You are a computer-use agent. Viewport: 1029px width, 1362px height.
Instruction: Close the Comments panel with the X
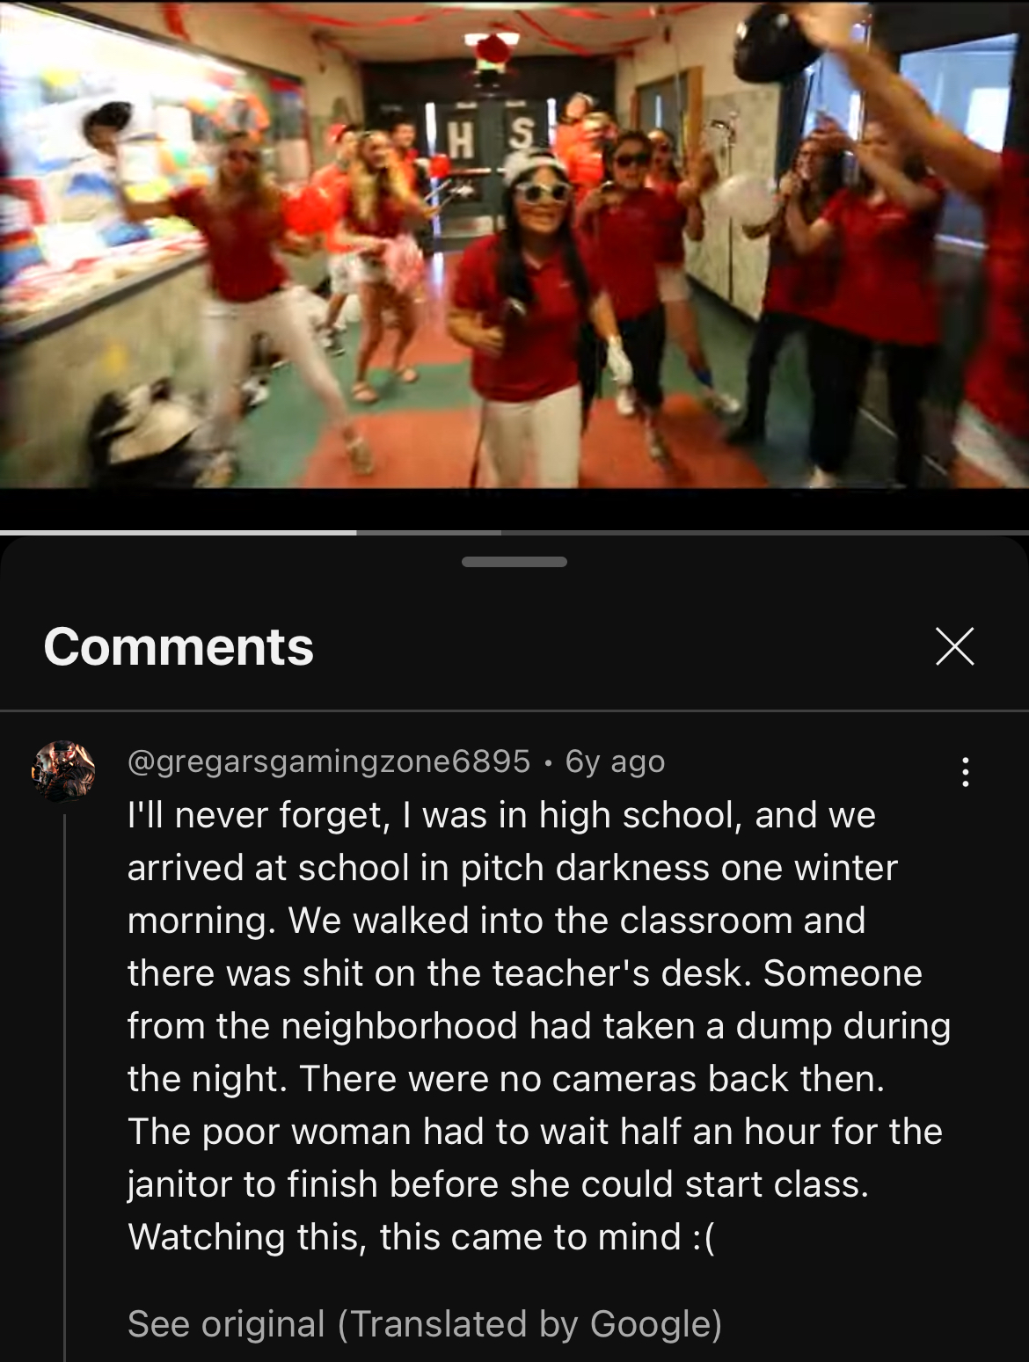coord(954,646)
